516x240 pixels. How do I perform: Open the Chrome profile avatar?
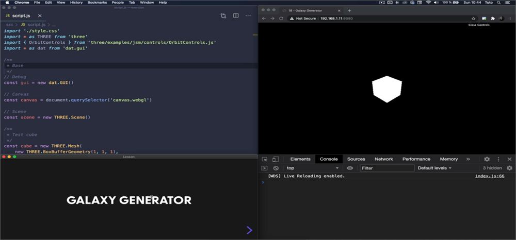[501, 19]
